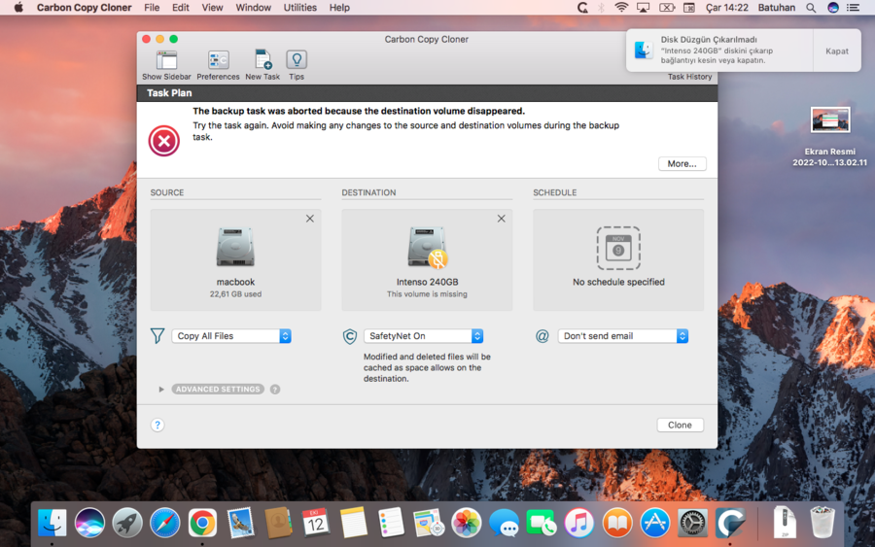
Task: Open the Carbon Copy Cloner app menu
Action: [85, 7]
